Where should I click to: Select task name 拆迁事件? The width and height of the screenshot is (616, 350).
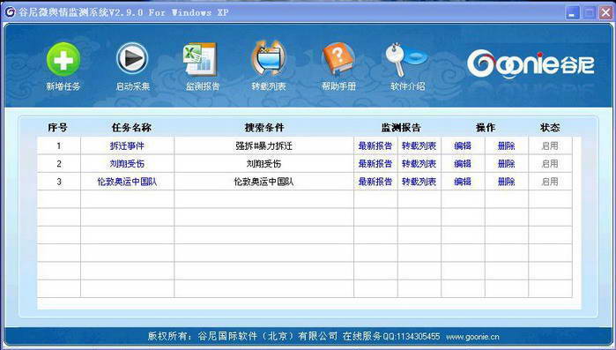[x=127, y=145]
